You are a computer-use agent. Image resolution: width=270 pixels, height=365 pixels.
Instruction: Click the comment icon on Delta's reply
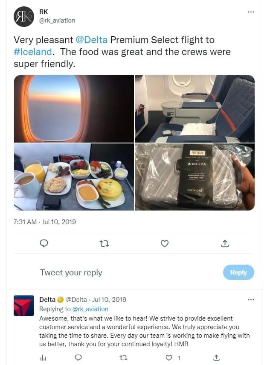click(x=78, y=358)
